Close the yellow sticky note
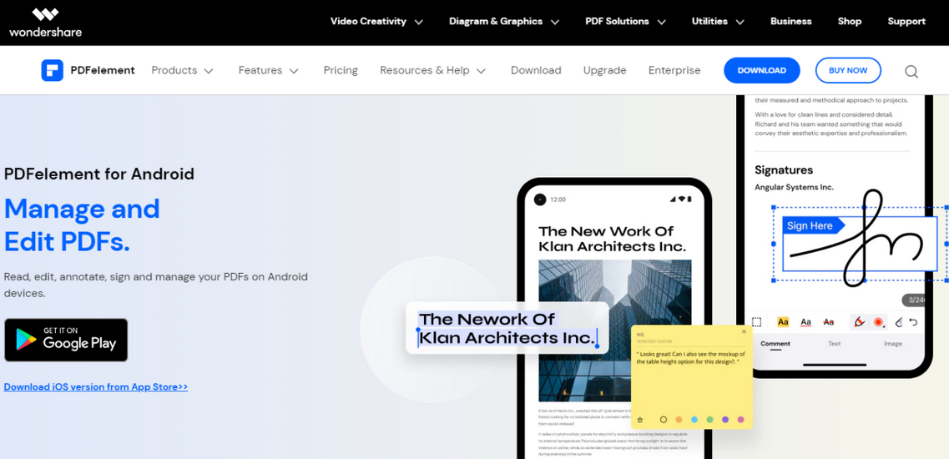This screenshot has width=949, height=459. [744, 331]
